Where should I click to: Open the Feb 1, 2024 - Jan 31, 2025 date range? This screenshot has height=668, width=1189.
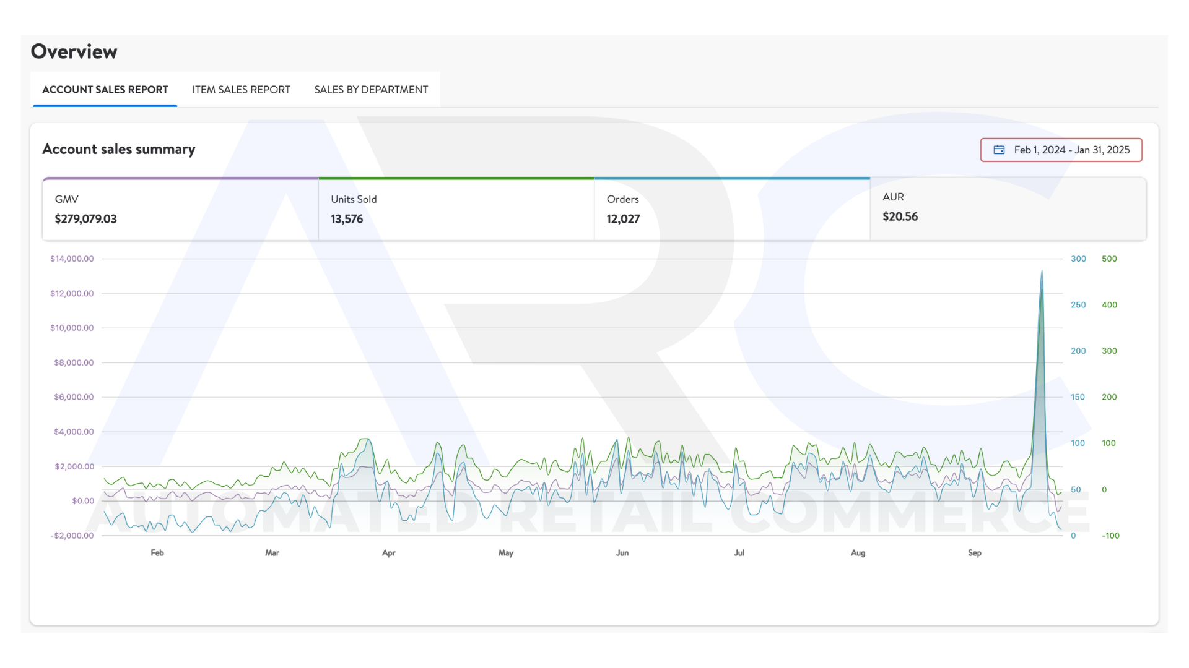click(x=1071, y=150)
